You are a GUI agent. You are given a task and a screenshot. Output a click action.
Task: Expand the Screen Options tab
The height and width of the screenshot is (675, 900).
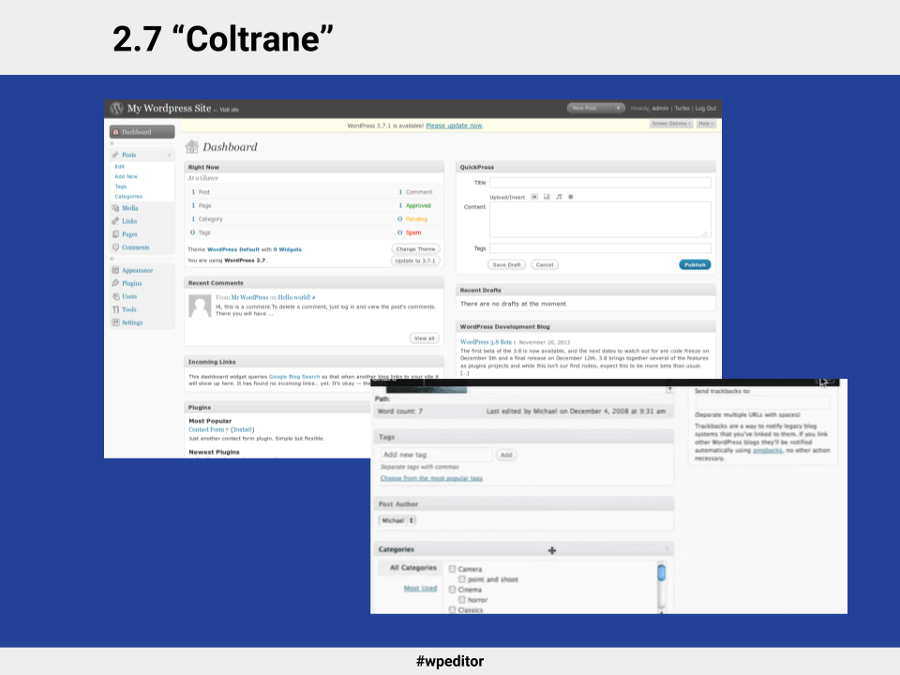click(x=671, y=124)
